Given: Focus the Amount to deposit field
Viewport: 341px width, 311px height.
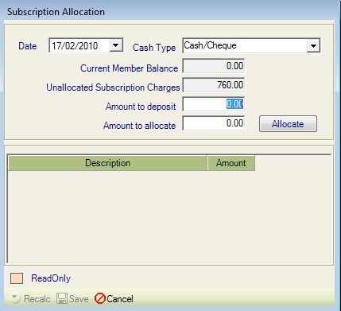Looking at the screenshot, I should (214, 104).
